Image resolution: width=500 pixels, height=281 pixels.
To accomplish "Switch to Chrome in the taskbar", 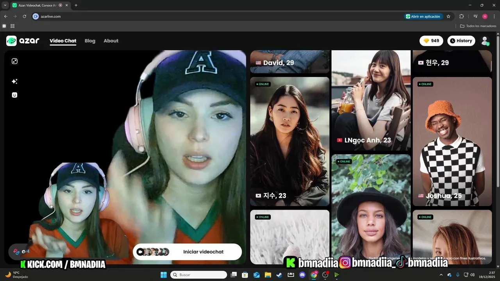I will 314,275.
